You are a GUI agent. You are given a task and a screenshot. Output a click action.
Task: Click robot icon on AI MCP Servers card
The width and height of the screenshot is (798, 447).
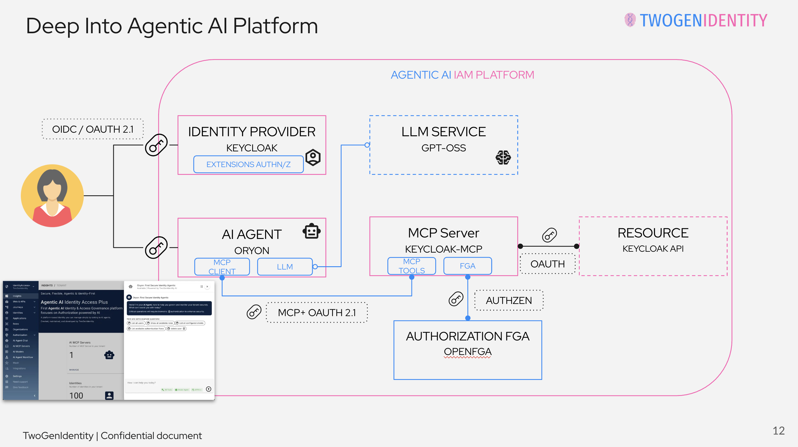pyautogui.click(x=109, y=355)
